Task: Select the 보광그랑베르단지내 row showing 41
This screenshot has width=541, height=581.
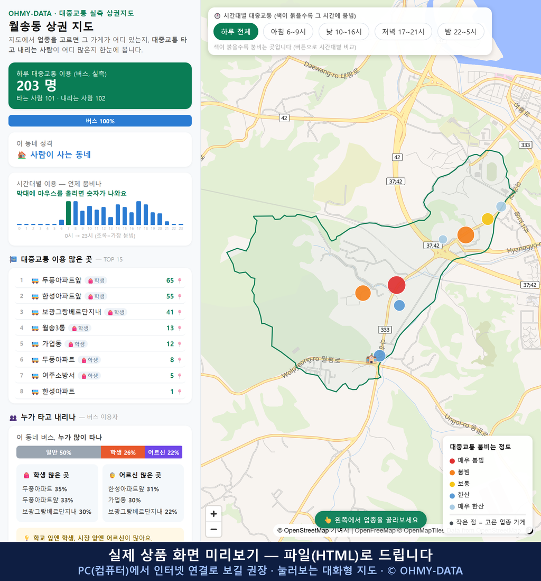Action: [100, 312]
